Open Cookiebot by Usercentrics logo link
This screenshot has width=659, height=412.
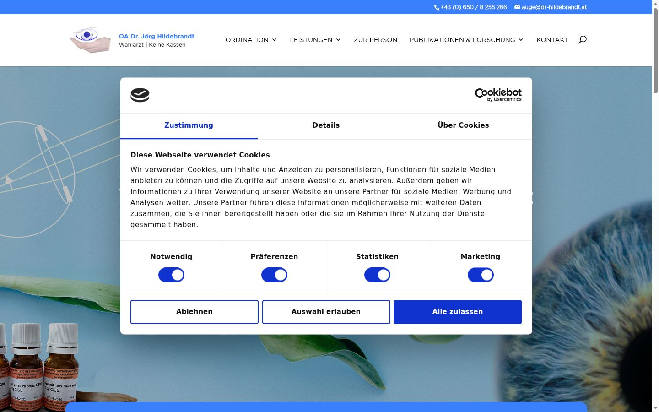(498, 95)
